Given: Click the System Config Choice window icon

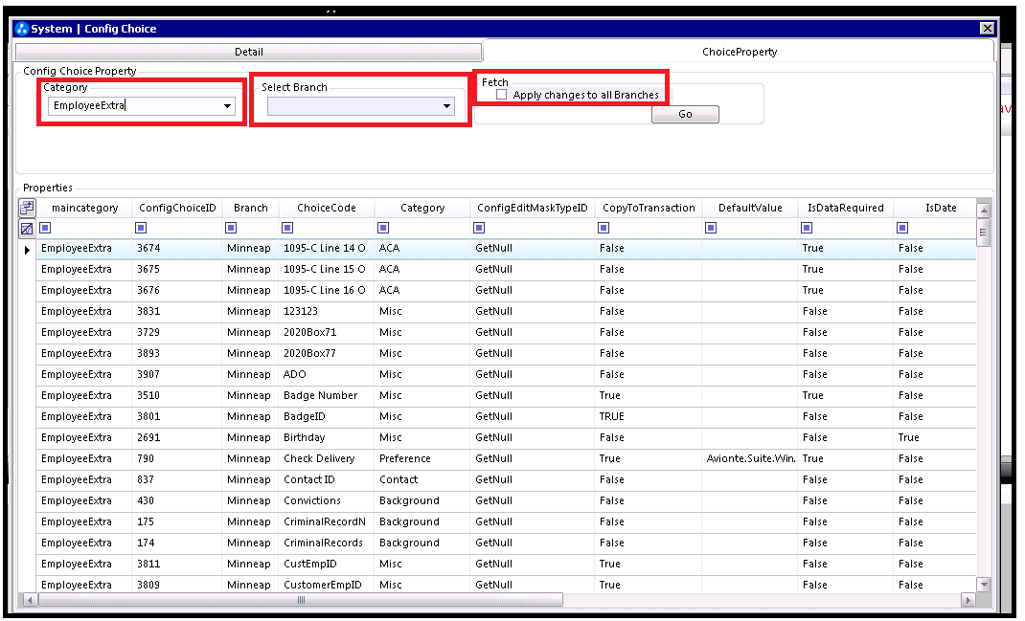Looking at the screenshot, I should (22, 29).
